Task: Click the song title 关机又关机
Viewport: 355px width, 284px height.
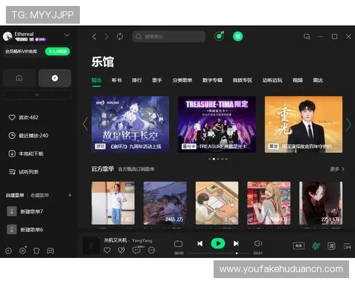Action: pos(115,240)
